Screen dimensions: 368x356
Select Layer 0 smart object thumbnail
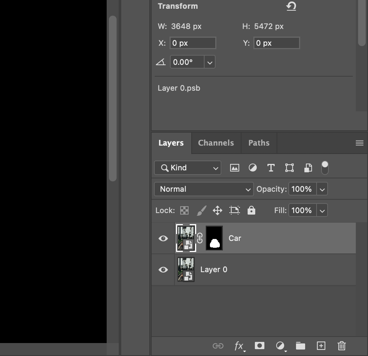tap(186, 269)
